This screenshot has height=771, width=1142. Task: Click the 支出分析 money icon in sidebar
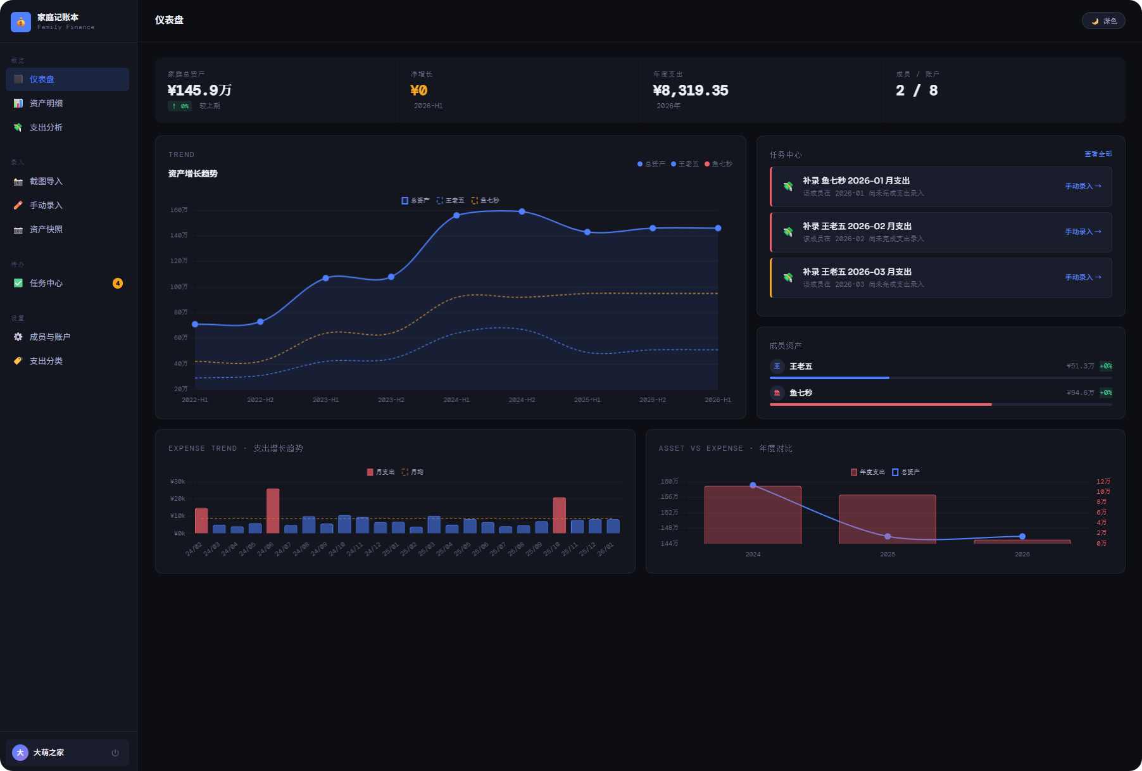pyautogui.click(x=18, y=127)
